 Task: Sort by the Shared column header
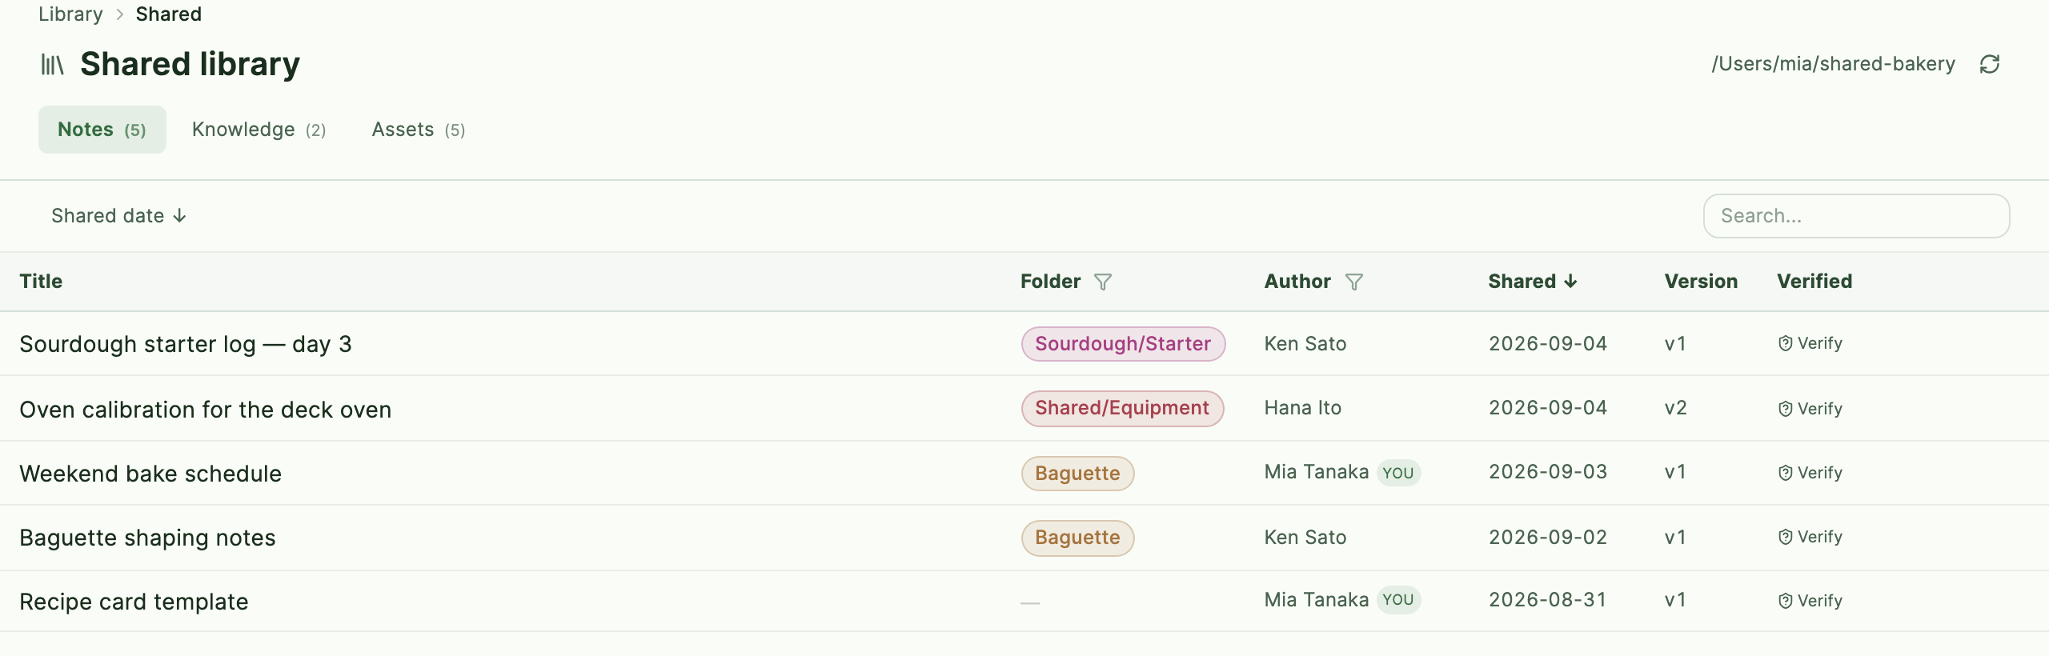point(1533,282)
